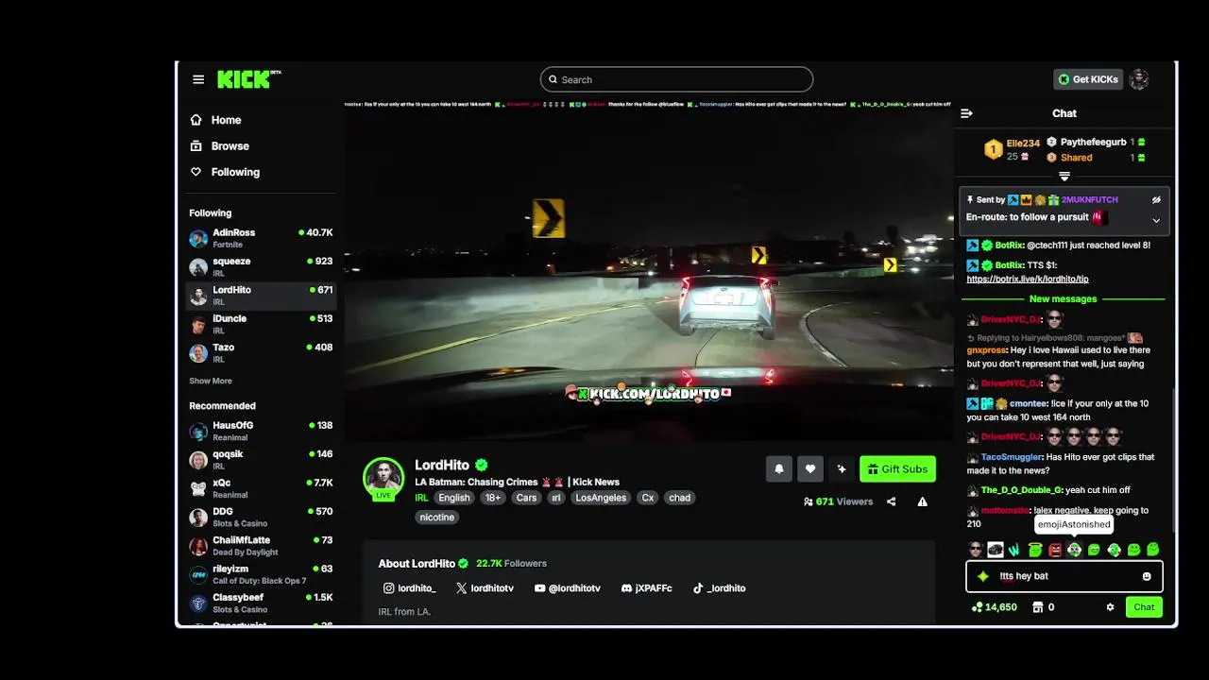Screen dimensions: 1209x680
Task: Select the nicotine tag
Action: pos(437,517)
